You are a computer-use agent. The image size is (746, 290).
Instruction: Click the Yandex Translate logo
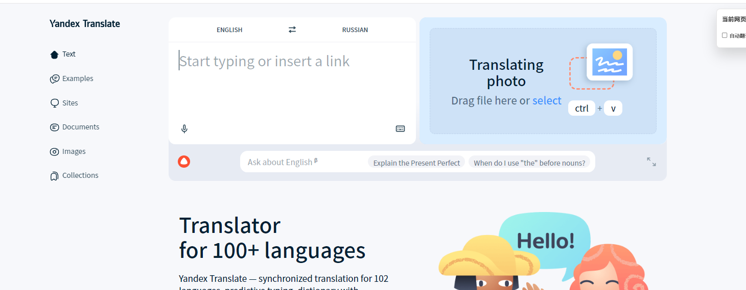(85, 23)
